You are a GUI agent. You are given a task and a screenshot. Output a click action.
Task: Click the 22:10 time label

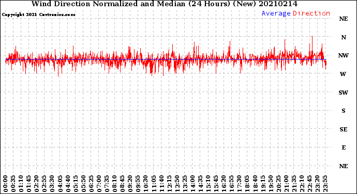pyautogui.click(x=302, y=184)
